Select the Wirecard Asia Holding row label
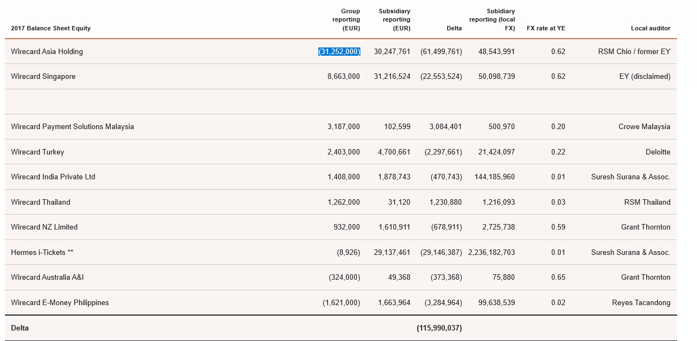697x341 pixels. (46, 51)
